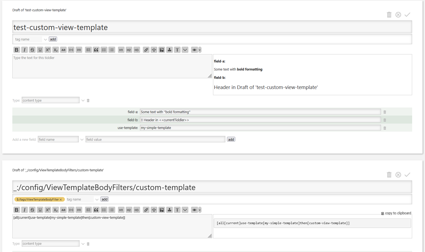Image resolution: width=425 pixels, height=252 pixels.
Task: Open content type dropdown of test-custom-view-template
Action: (x=83, y=101)
